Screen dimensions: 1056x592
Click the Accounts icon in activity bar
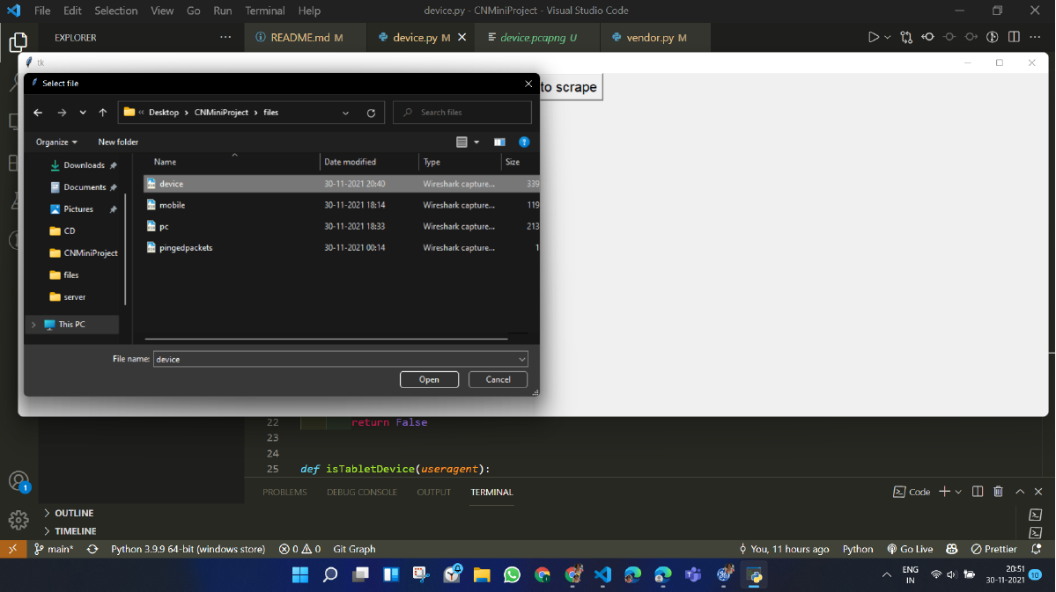[x=18, y=481]
